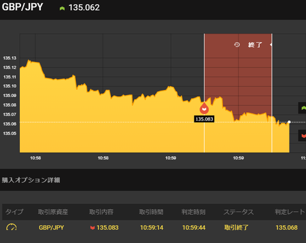The width and height of the screenshot is (306, 243).
Task: Click the 判定時刻 column header
Action: coord(194,212)
